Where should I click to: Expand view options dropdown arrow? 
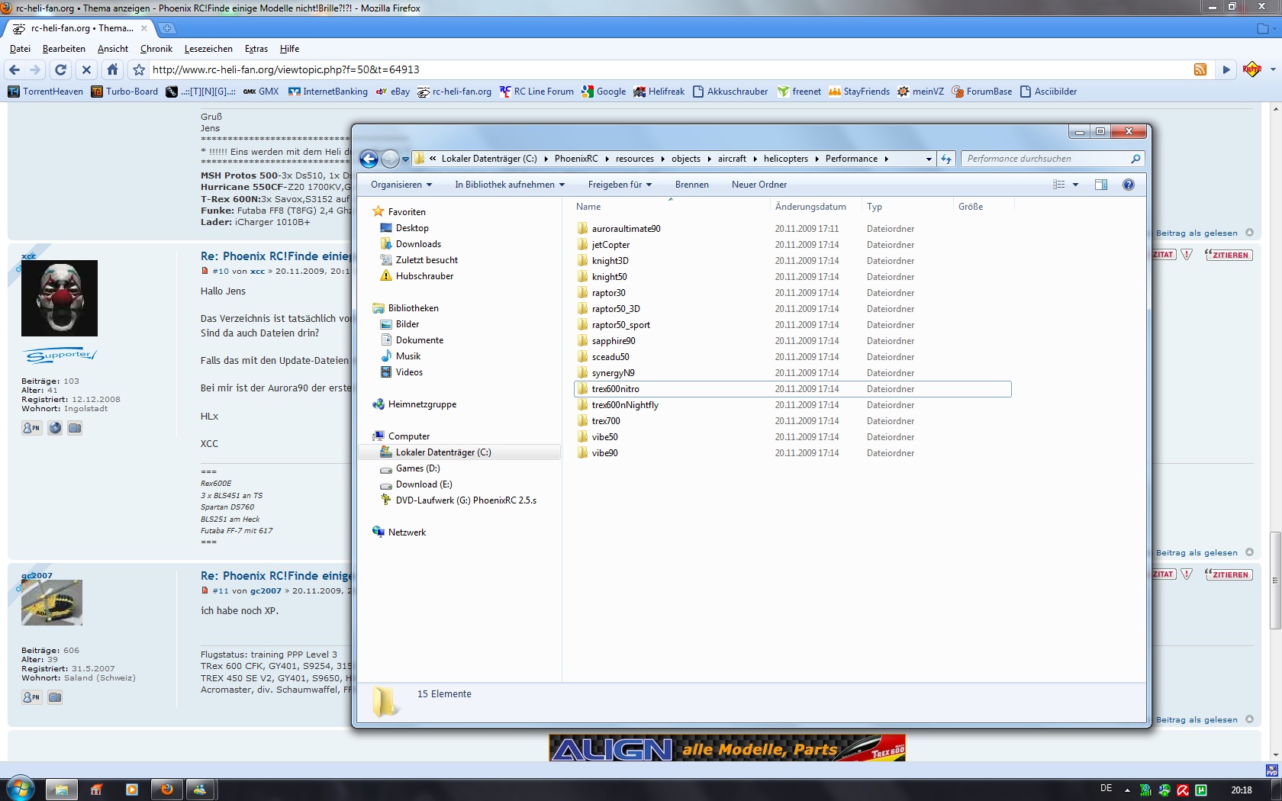[1075, 185]
